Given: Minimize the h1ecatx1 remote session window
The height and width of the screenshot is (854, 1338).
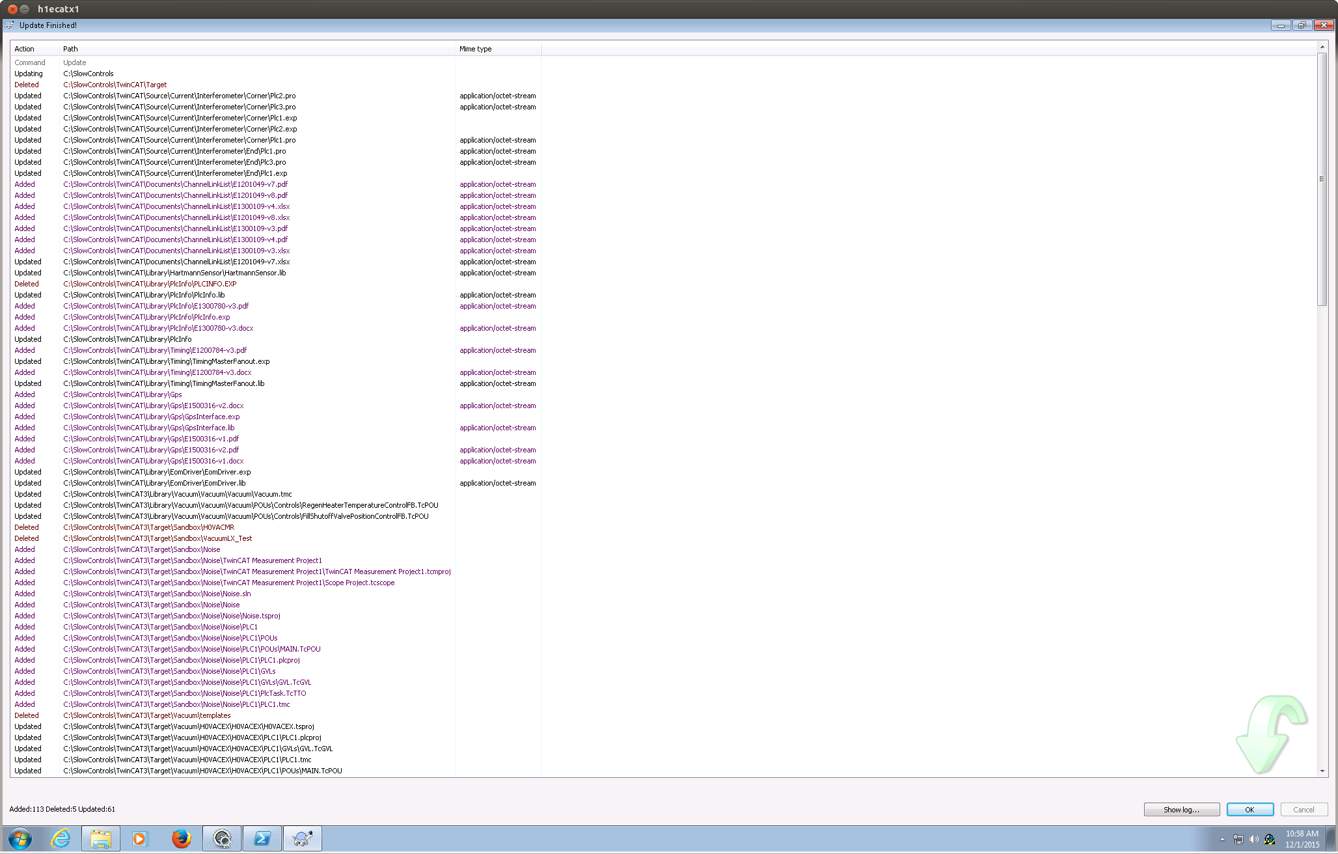Looking at the screenshot, I should (25, 9).
